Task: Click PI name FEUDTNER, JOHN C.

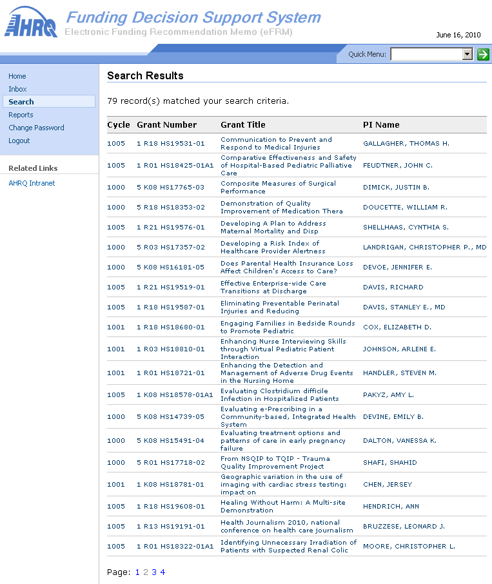Action: tap(398, 166)
